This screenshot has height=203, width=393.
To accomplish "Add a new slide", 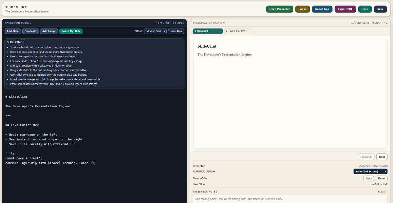I will tap(13, 31).
